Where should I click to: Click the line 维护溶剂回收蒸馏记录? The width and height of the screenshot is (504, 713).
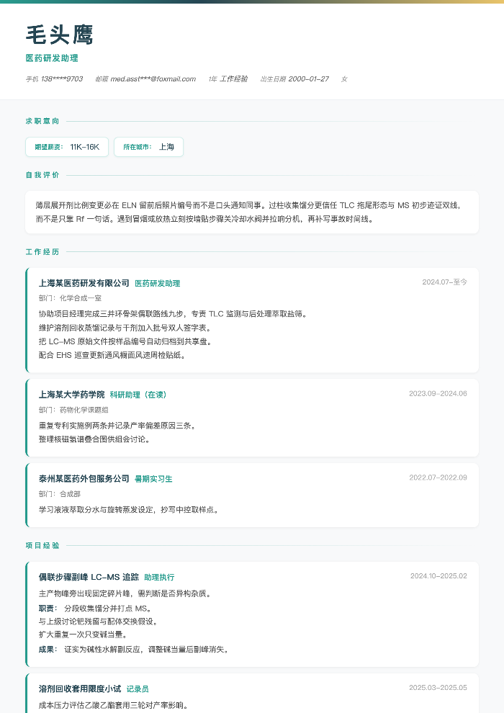(125, 328)
